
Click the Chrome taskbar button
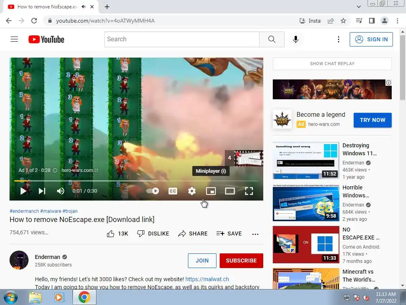pos(84,297)
